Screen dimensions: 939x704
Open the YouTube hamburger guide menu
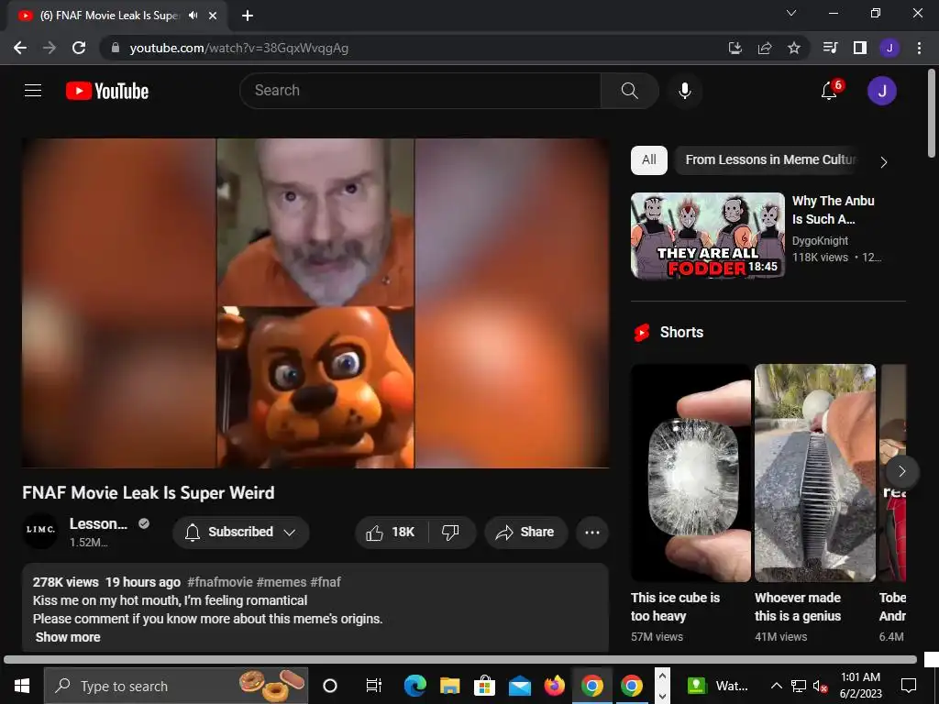[33, 91]
